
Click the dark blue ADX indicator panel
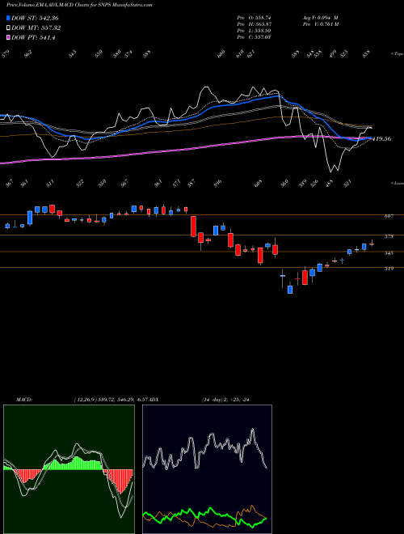207,469
